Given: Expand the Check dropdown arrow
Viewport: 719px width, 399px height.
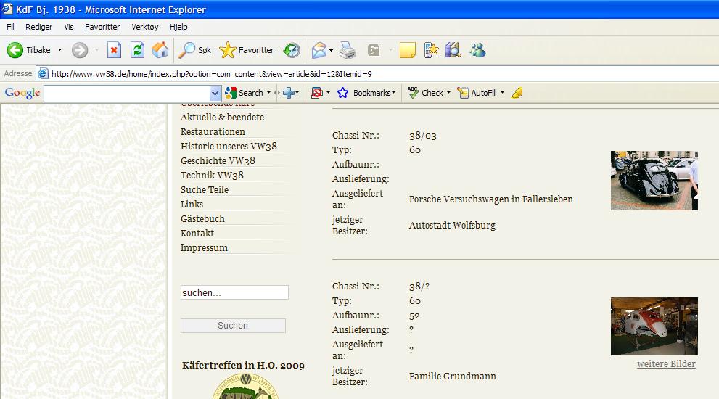Looking at the screenshot, I should (448, 93).
